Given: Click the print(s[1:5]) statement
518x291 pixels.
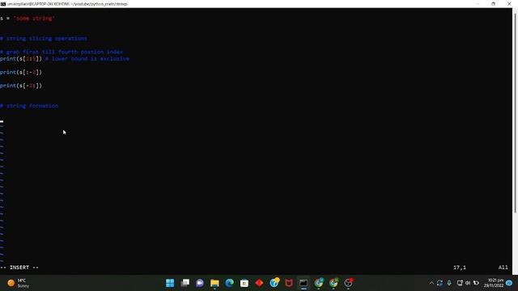Looking at the screenshot, I should pyautogui.click(x=21, y=59).
